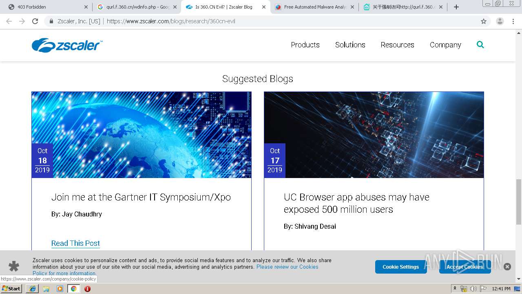Open the Chrome profile avatar icon
This screenshot has height=294, width=522.
500,21
